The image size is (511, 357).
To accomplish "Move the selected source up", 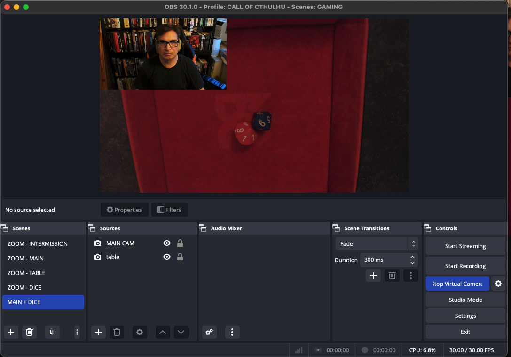I will click(162, 332).
